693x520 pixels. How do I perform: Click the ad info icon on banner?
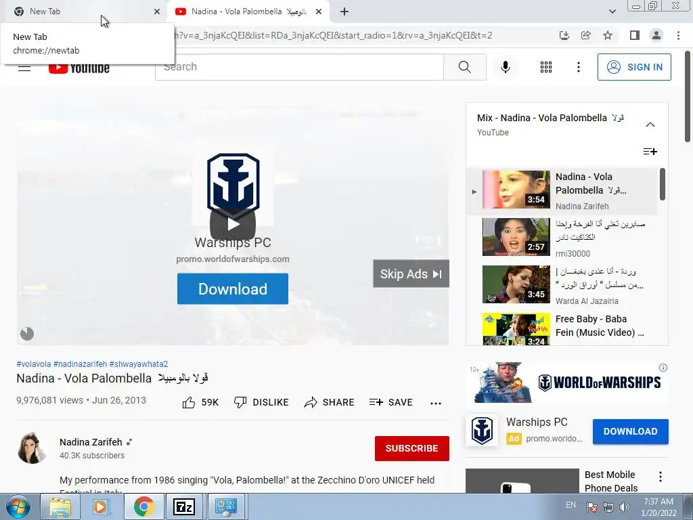663,368
